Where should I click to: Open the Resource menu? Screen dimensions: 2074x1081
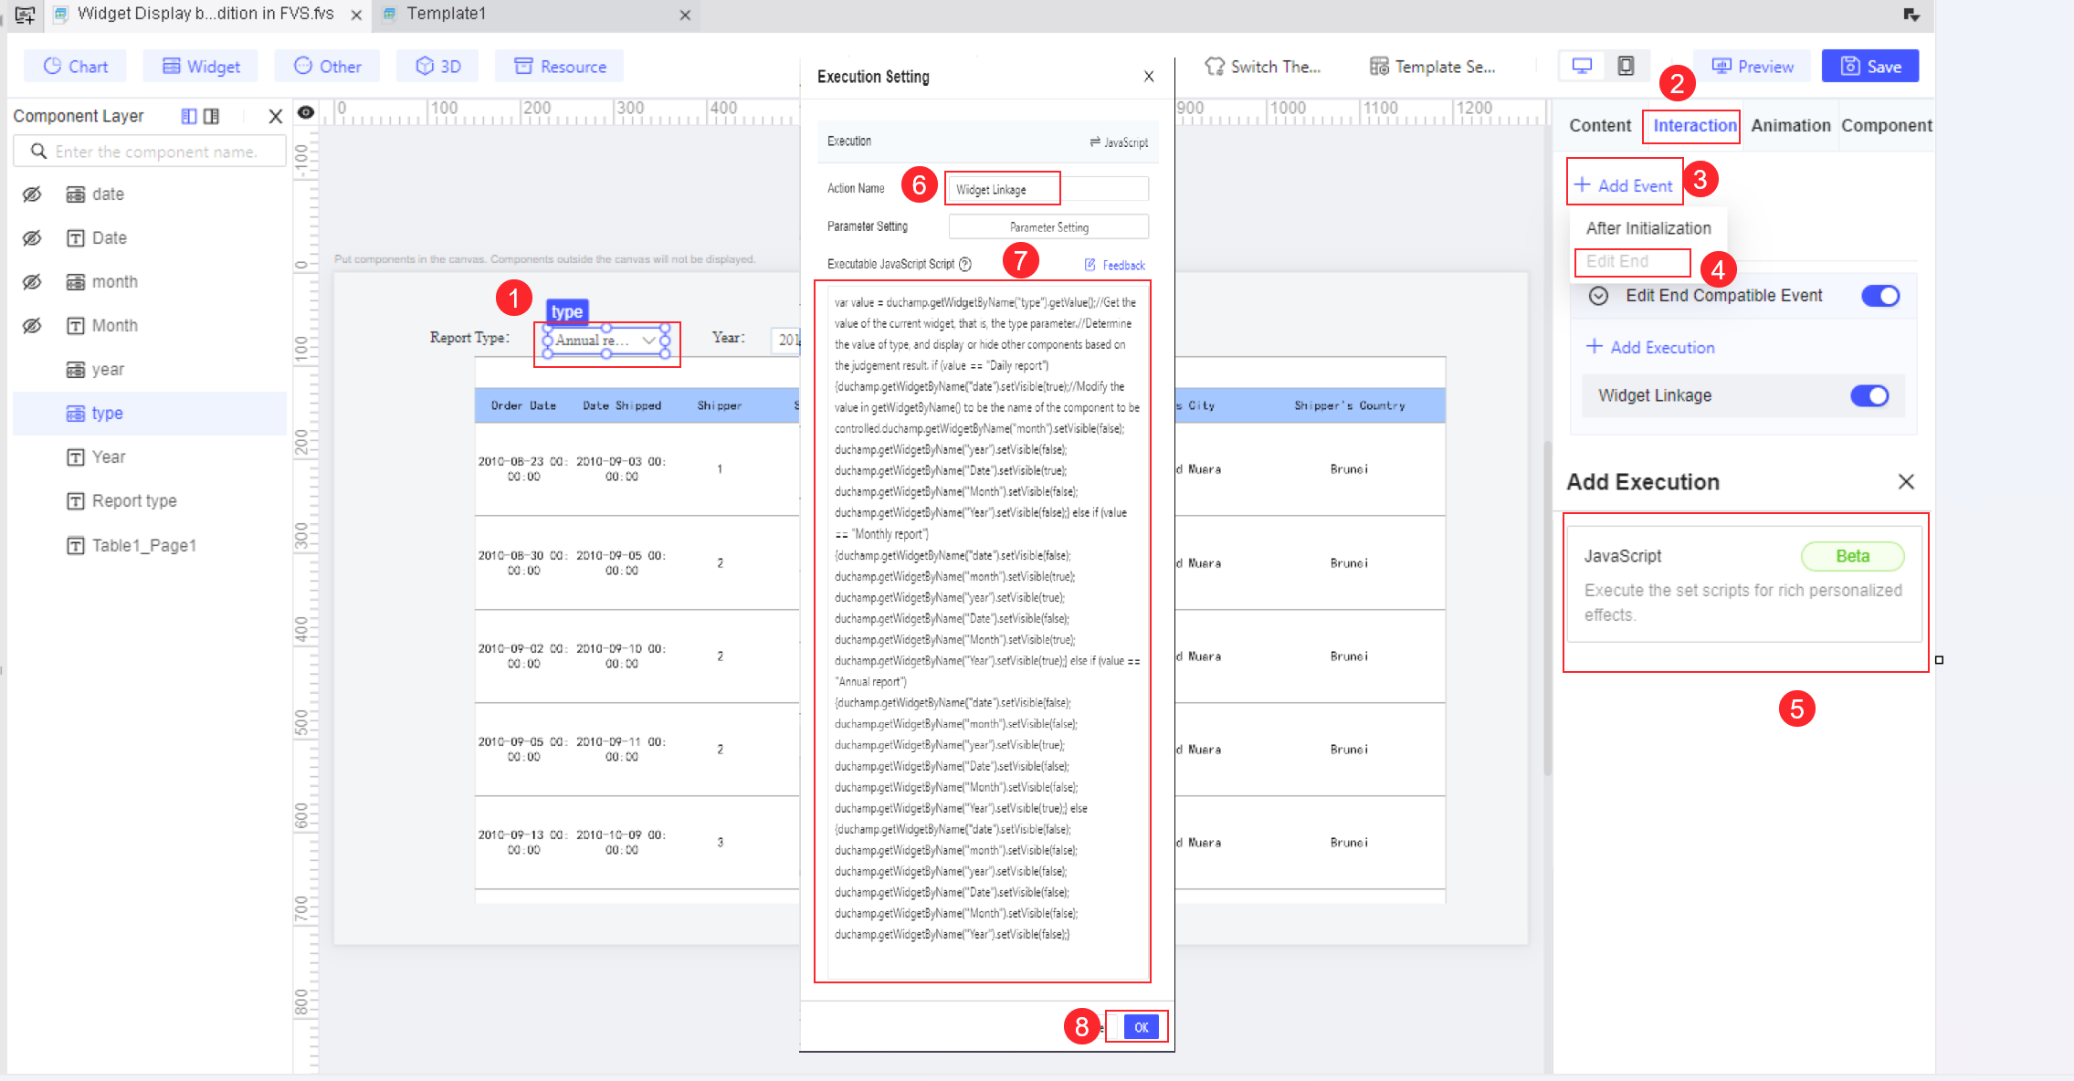pyautogui.click(x=560, y=67)
